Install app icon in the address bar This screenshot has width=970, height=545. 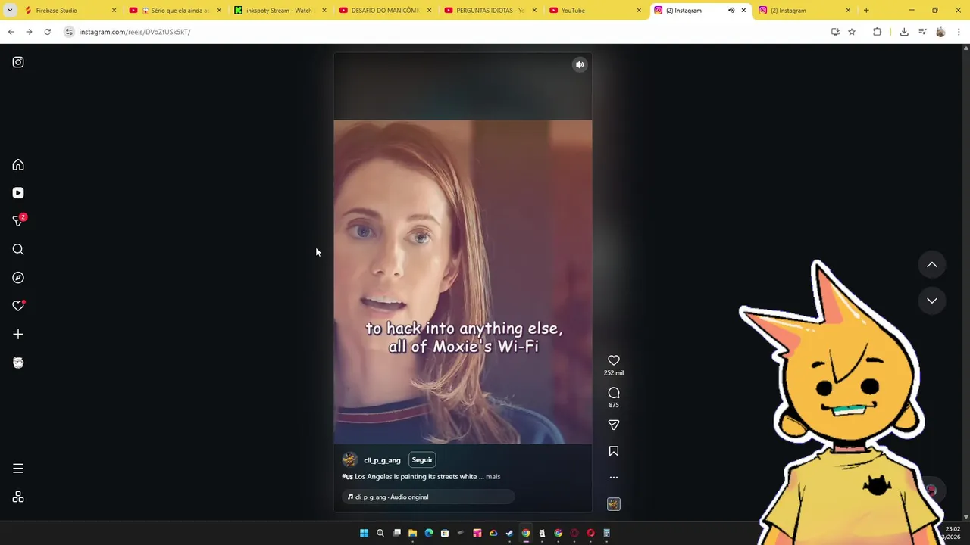pyautogui.click(x=835, y=32)
